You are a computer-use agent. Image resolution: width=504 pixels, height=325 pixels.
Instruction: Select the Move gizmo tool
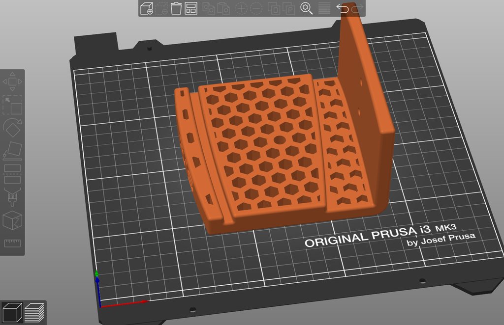coord(12,81)
